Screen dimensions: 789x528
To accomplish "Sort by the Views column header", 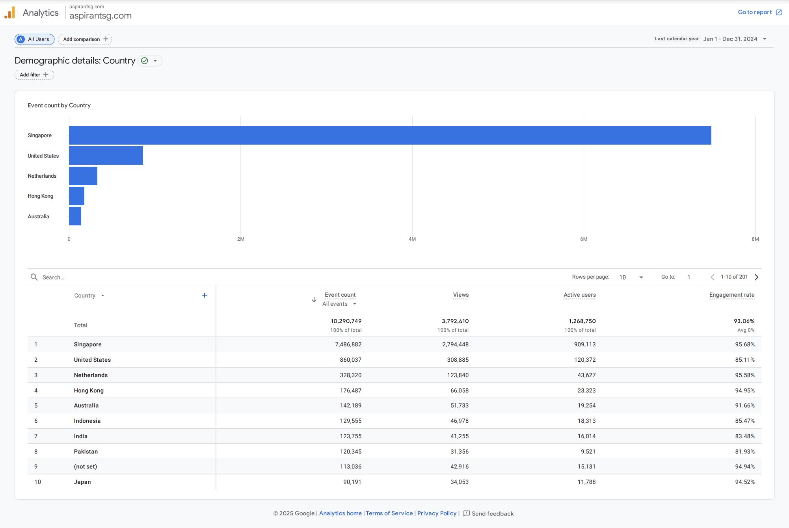I will click(x=460, y=295).
